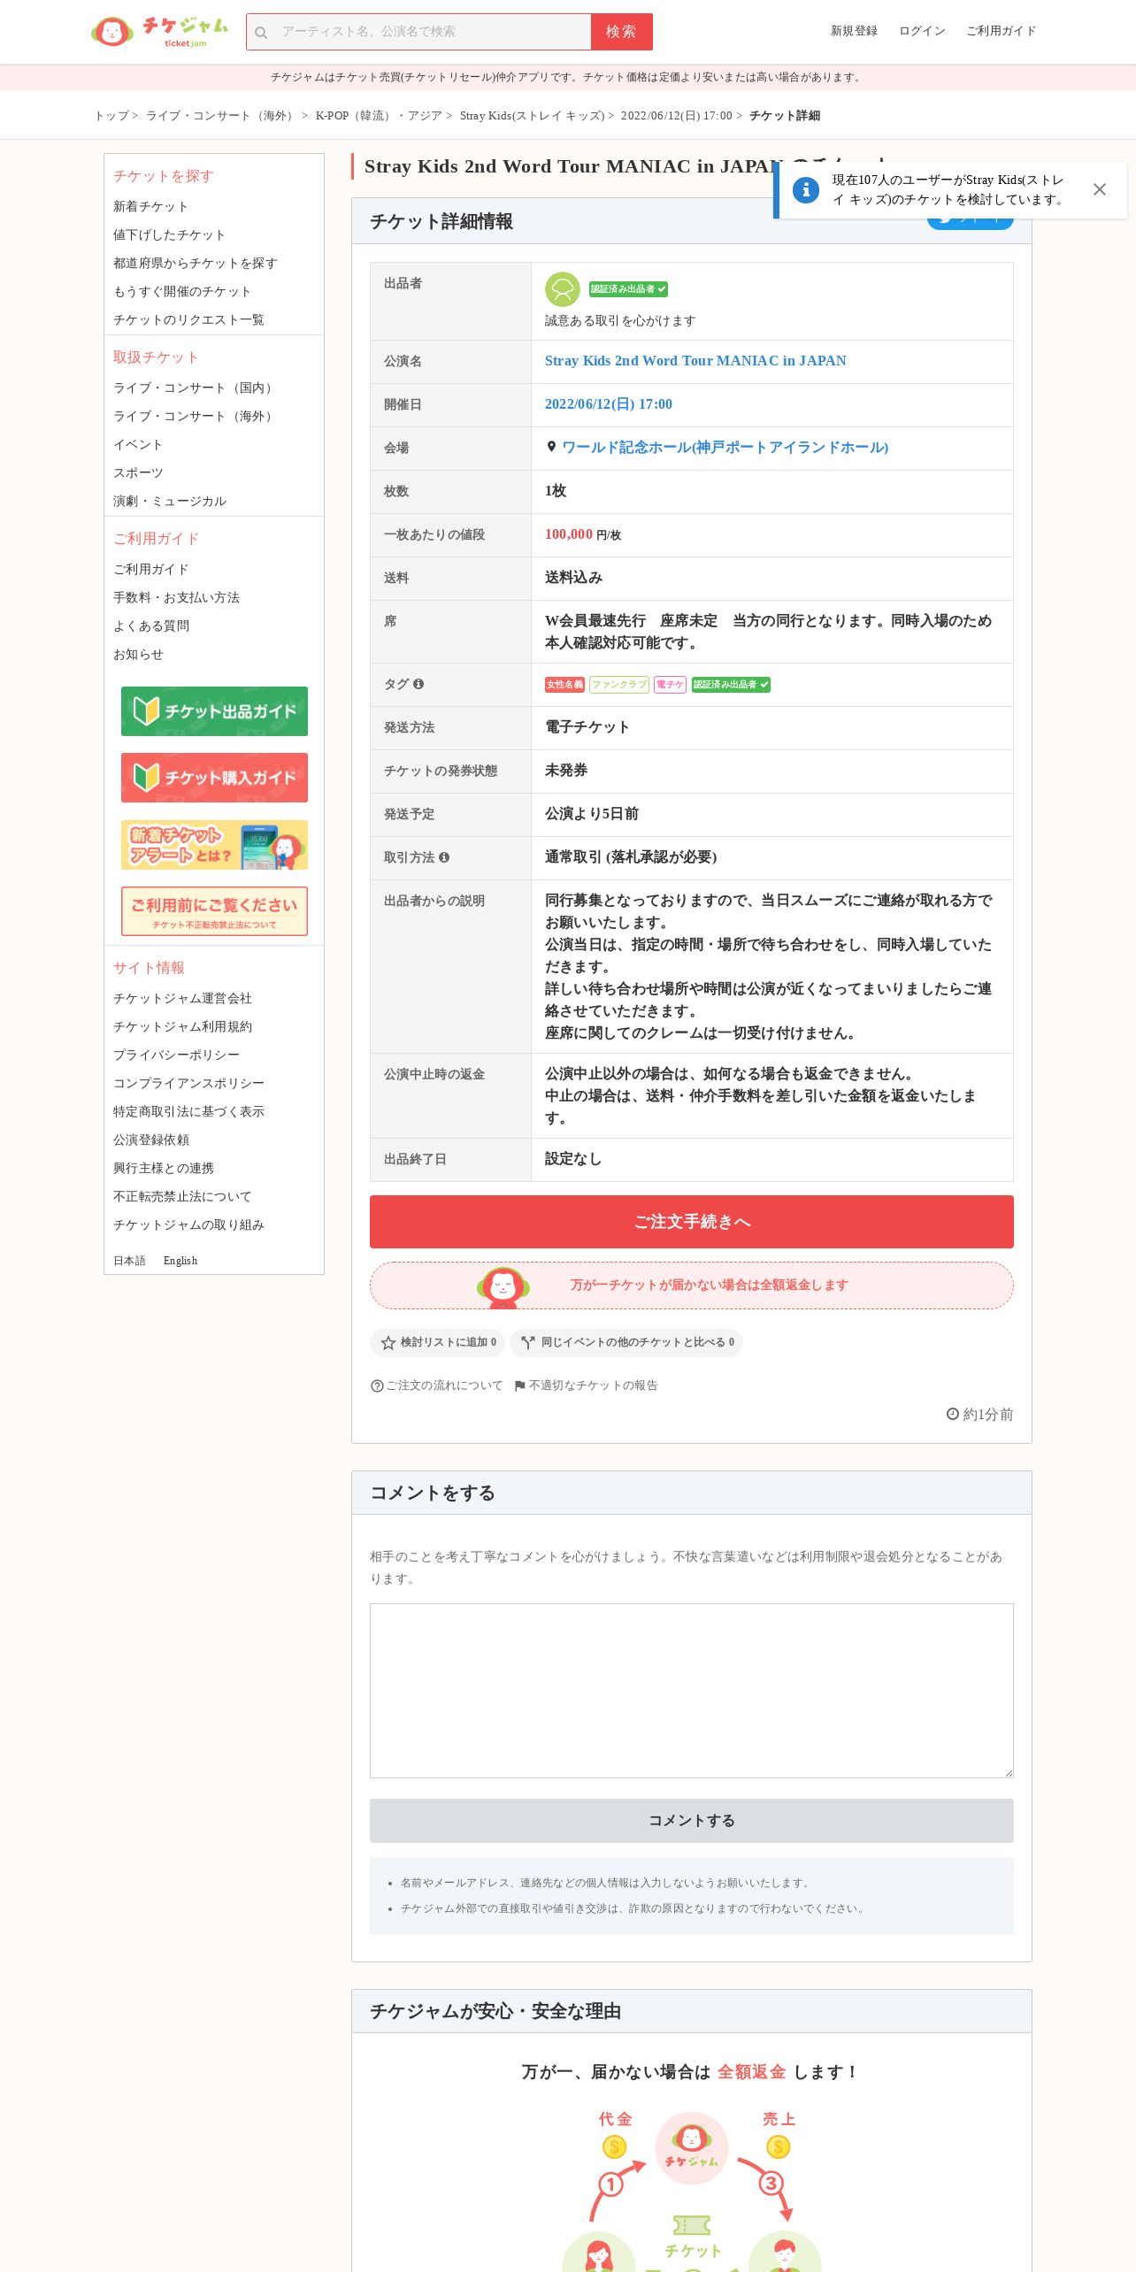Image resolution: width=1136 pixels, height=2272 pixels.
Task: Open 手数料・お支払い方法 in sidebar
Action: tap(176, 597)
